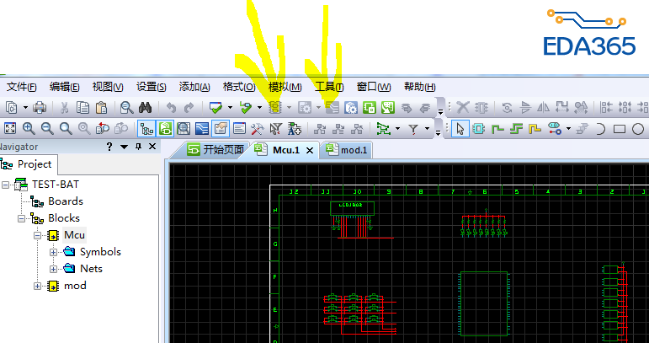Select Boards in the project tree
Viewport: 649px width, 343px height.
66,201
